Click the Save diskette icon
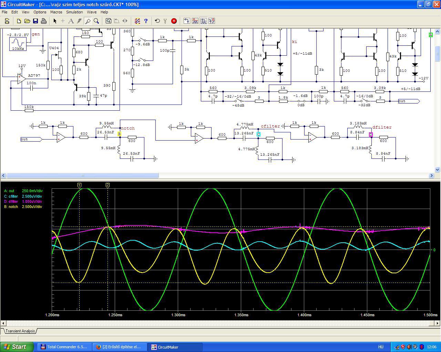The width and height of the screenshot is (441, 352). click(x=35, y=21)
